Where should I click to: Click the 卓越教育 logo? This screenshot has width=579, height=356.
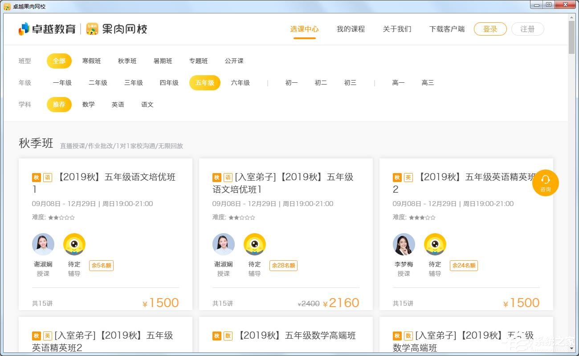47,29
